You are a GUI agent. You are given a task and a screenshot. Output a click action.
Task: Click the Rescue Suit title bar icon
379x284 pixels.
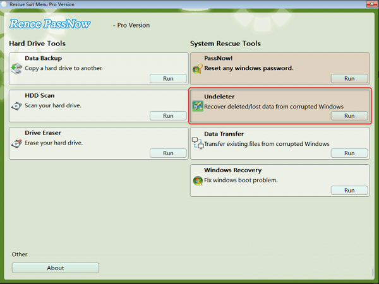[x=4, y=4]
